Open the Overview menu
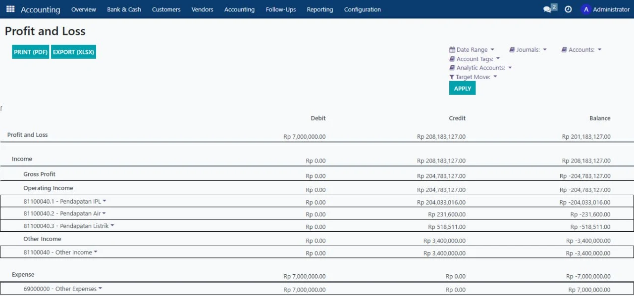Viewport: 634px width, 296px height. pyautogui.click(x=84, y=9)
